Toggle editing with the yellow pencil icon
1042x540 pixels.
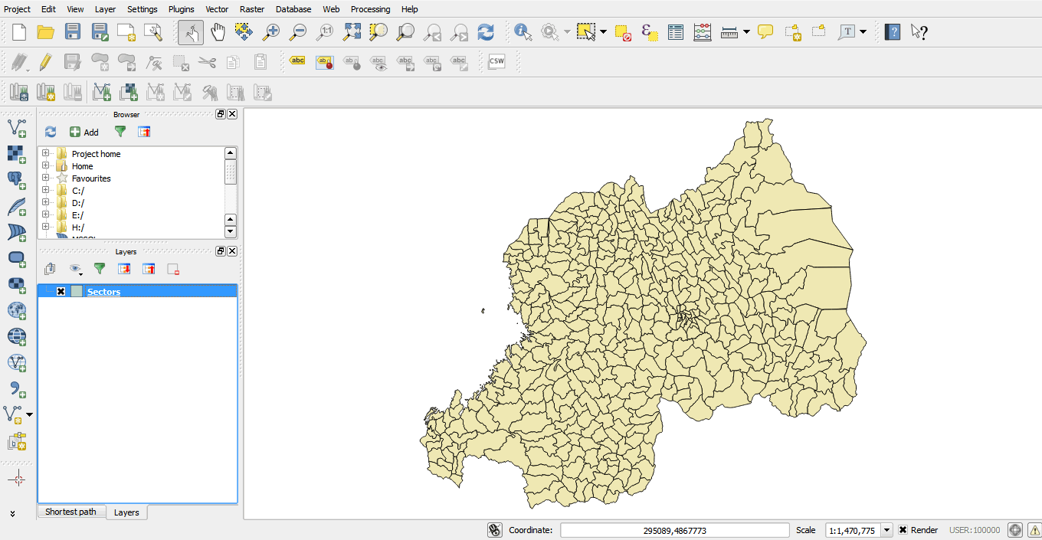(45, 61)
